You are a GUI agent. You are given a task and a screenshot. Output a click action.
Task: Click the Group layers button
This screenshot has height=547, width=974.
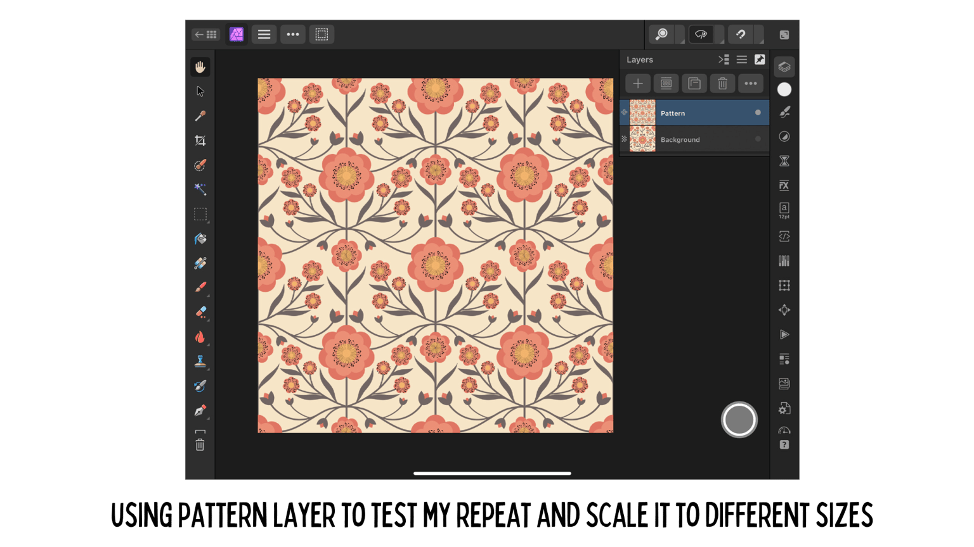(694, 84)
